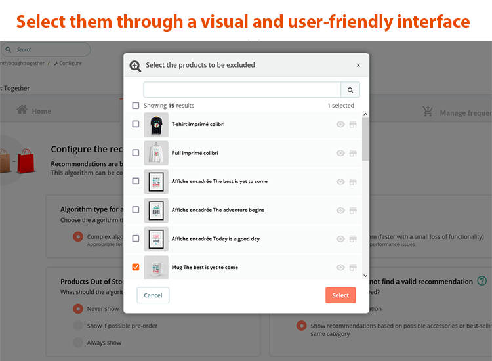Open the Pull imprimé colibri thumbnail

pos(156,153)
